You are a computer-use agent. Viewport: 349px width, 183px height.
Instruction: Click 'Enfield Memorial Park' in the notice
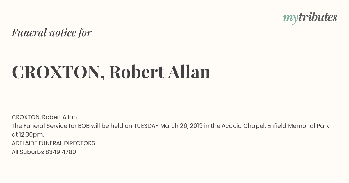(298, 126)
